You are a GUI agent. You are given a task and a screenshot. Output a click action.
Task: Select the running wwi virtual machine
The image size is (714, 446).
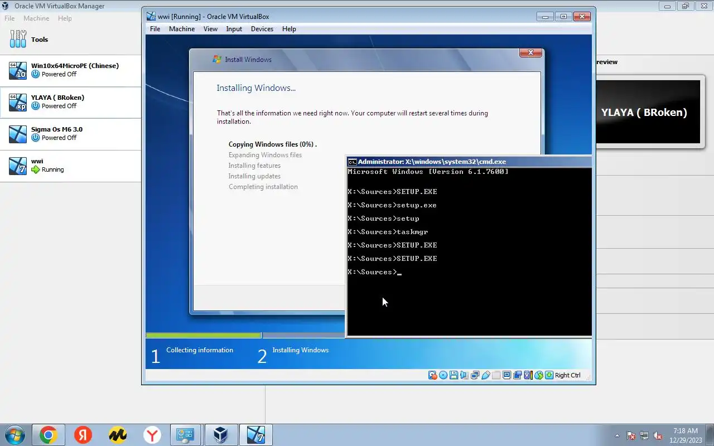point(70,166)
